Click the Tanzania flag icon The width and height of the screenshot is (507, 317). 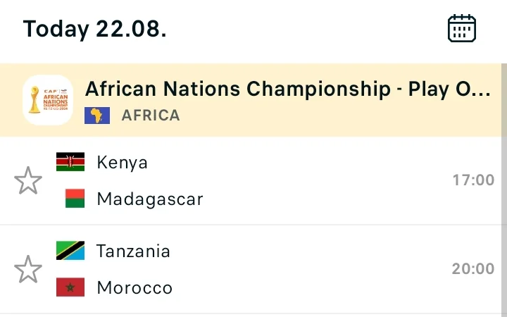coord(70,250)
